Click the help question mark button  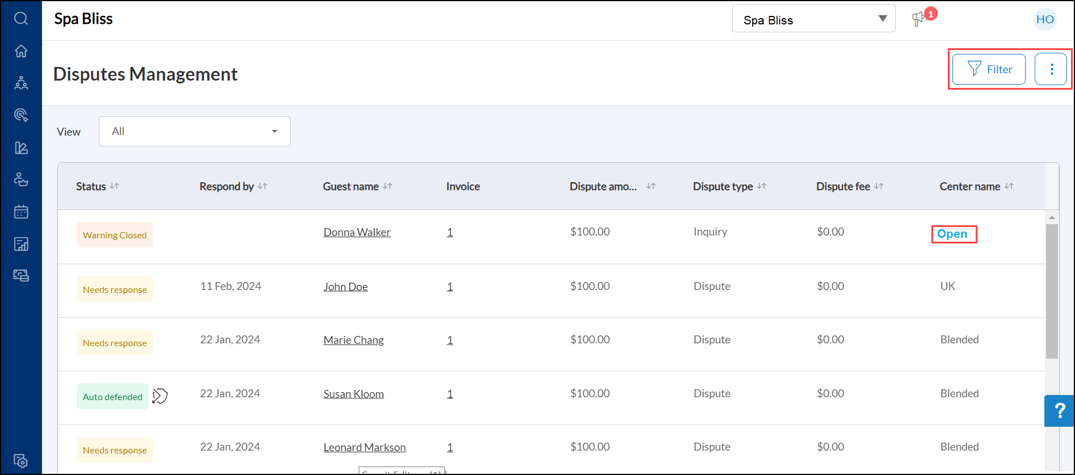1059,411
